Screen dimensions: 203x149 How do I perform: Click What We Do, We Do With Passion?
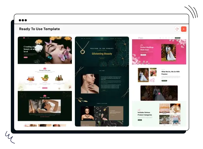171,73
